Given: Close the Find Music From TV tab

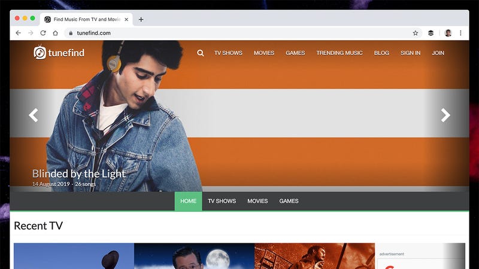Looking at the screenshot, I should coord(126,19).
